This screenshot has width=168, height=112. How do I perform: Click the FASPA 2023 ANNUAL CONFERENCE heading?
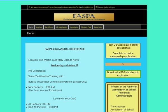[65, 49]
